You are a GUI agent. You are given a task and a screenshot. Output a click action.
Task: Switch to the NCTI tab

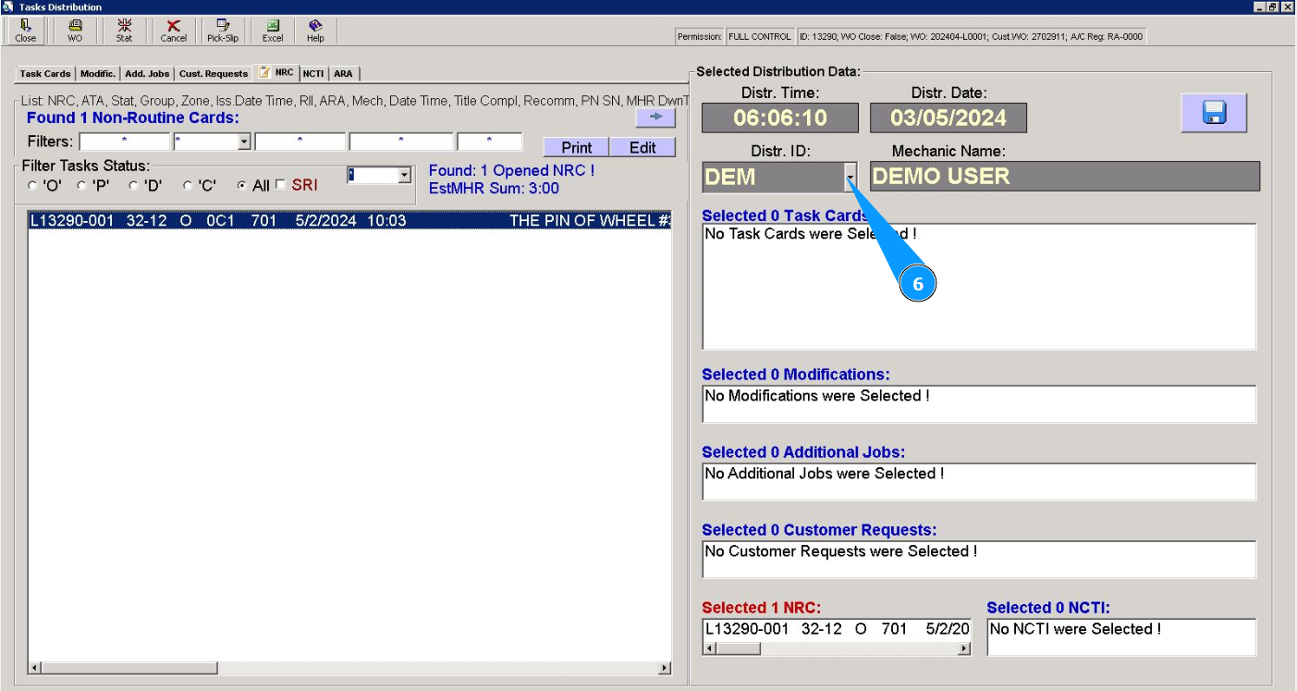click(312, 74)
